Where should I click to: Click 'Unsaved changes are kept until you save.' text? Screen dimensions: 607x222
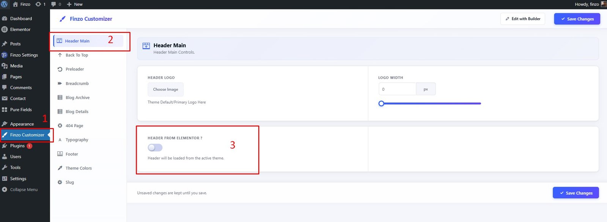tap(172, 193)
